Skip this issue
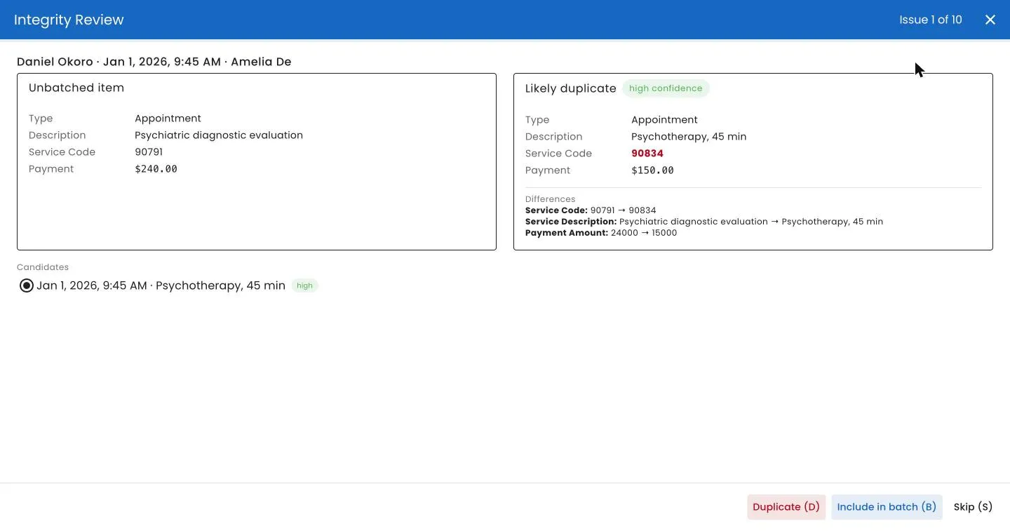 click(973, 507)
